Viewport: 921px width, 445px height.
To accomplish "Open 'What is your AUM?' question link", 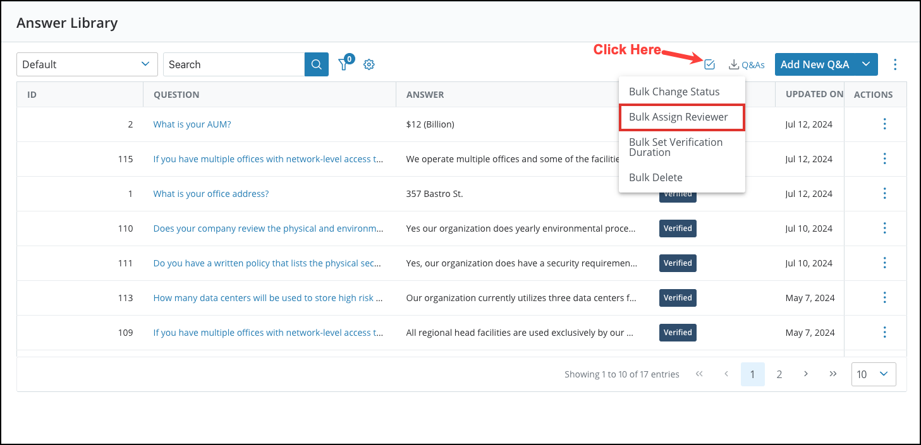I will (192, 124).
